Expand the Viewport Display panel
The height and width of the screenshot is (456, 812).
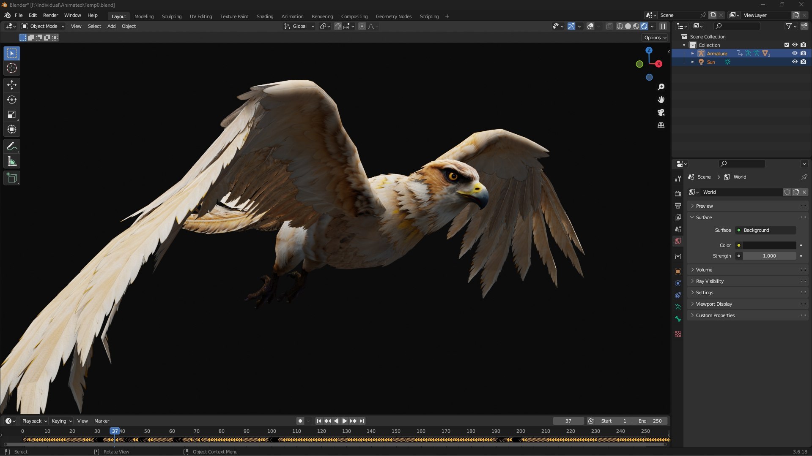point(747,304)
